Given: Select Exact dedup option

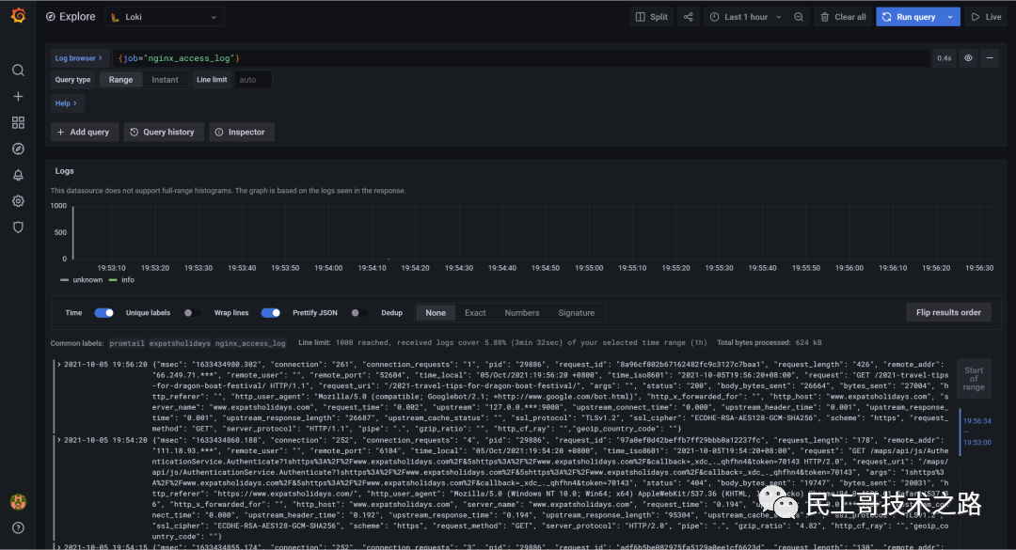Looking at the screenshot, I should tap(475, 313).
